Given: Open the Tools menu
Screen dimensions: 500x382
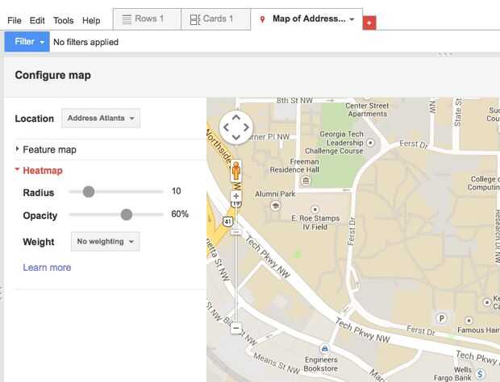Looking at the screenshot, I should coord(64,20).
